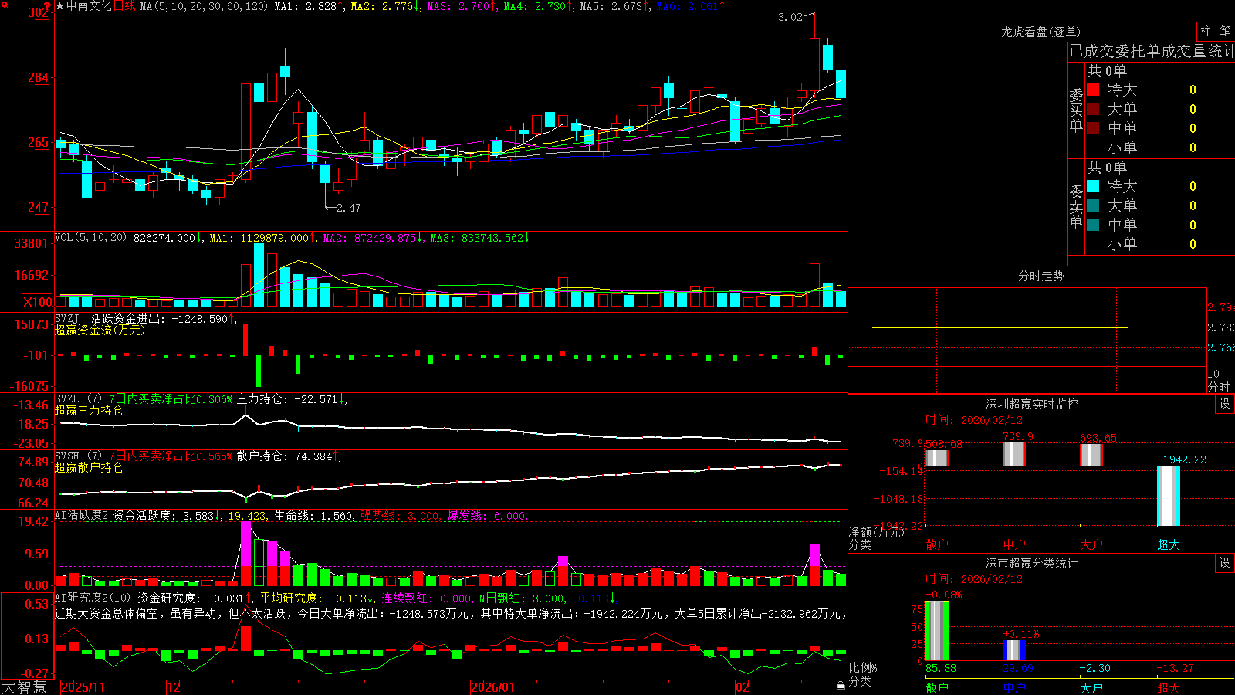This screenshot has width=1235, height=695.
Task: Open the 已成交委托单成交量统计 tab
Action: pos(1152,51)
